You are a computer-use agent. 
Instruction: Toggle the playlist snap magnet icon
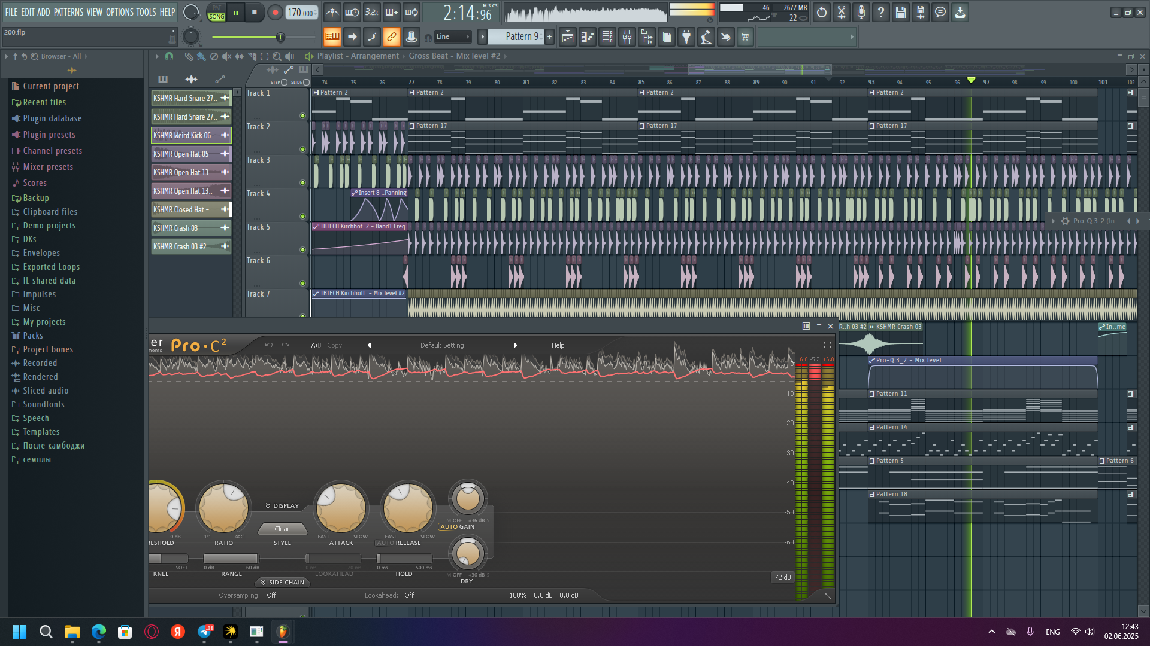click(170, 56)
